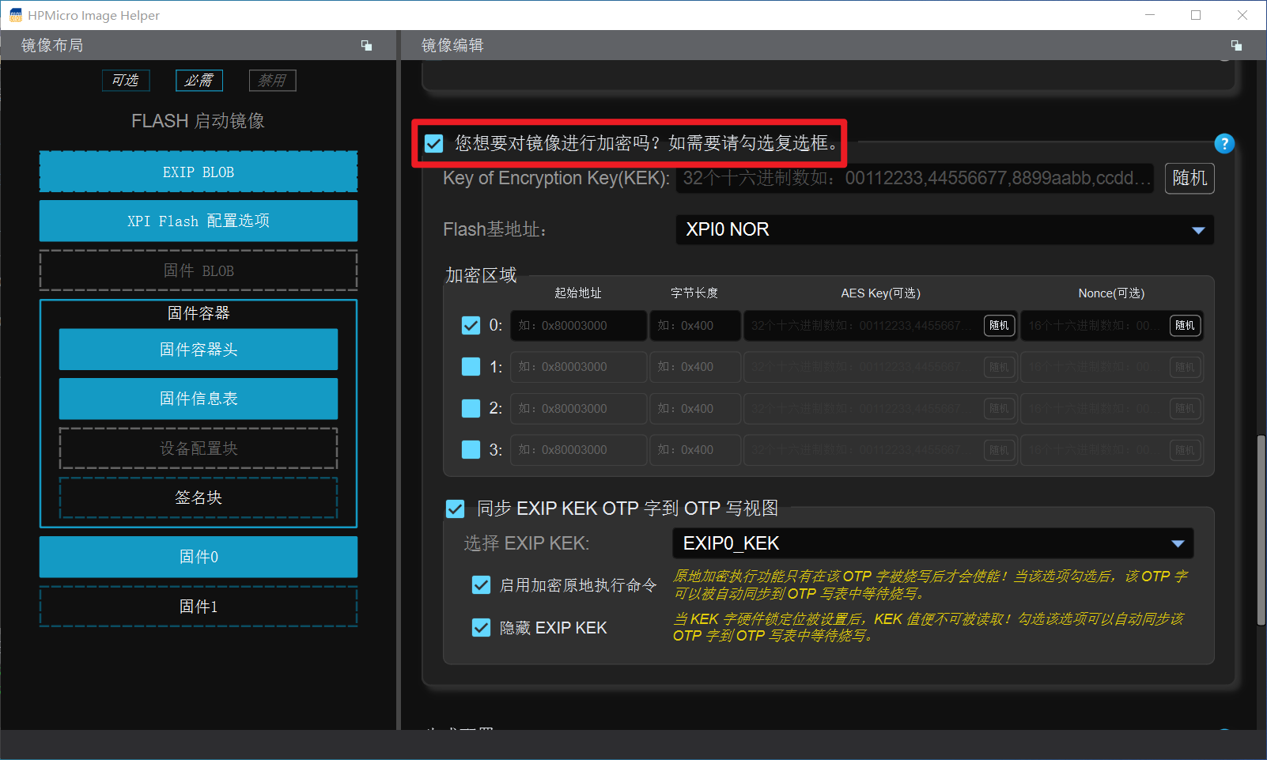Toggle the image encryption checkbox
This screenshot has height=760, width=1267.
(x=433, y=143)
